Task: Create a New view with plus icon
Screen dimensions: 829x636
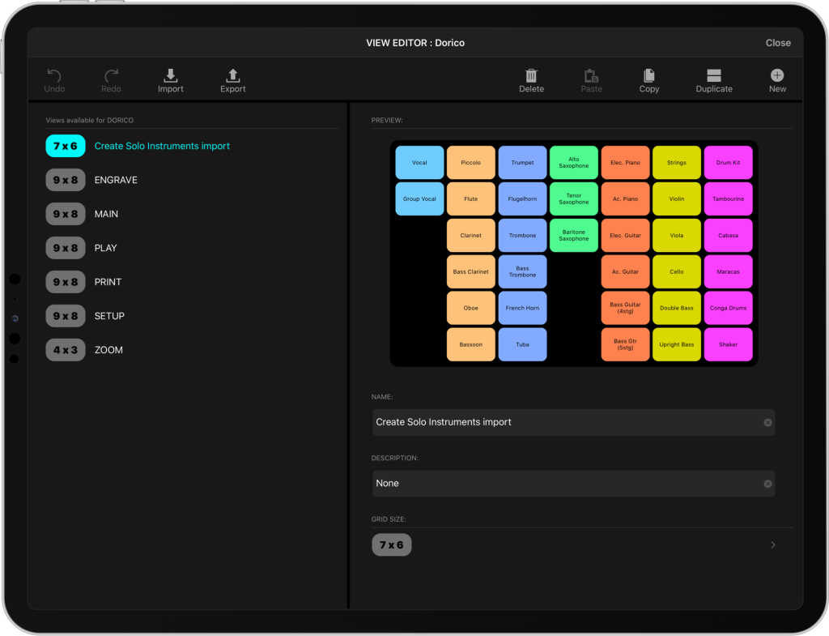Action: [x=777, y=76]
